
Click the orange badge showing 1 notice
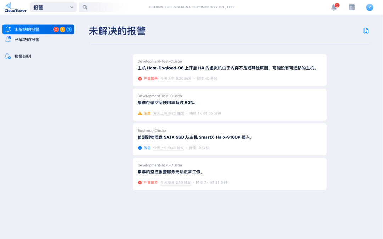[62, 29]
